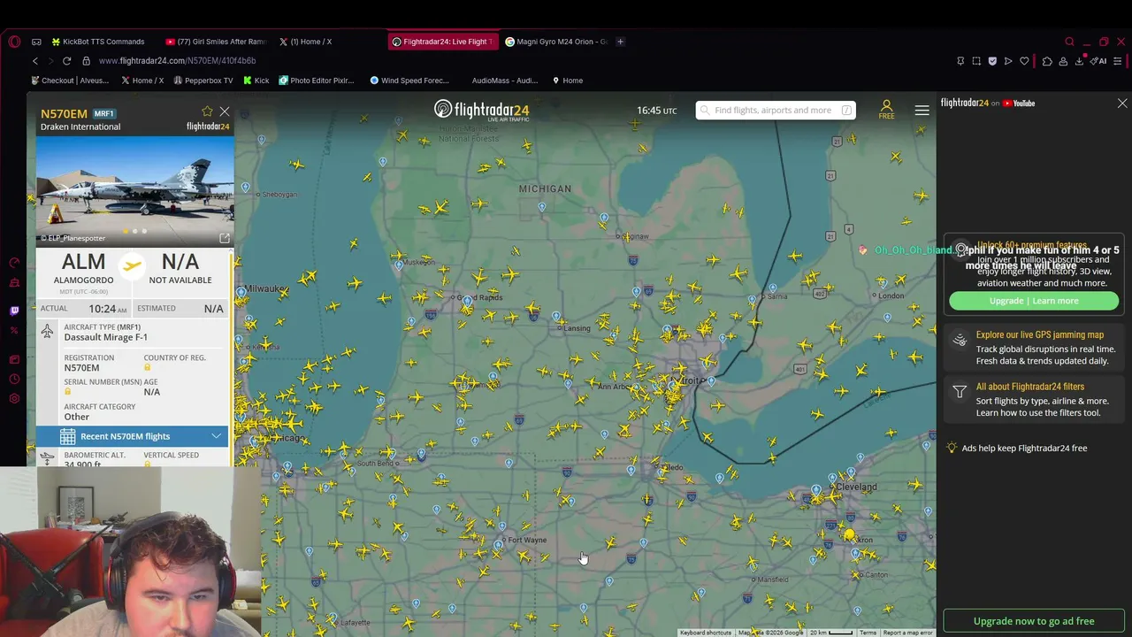Open the AI assistant icon
Screen dimensions: 1132x637
tap(1098, 61)
